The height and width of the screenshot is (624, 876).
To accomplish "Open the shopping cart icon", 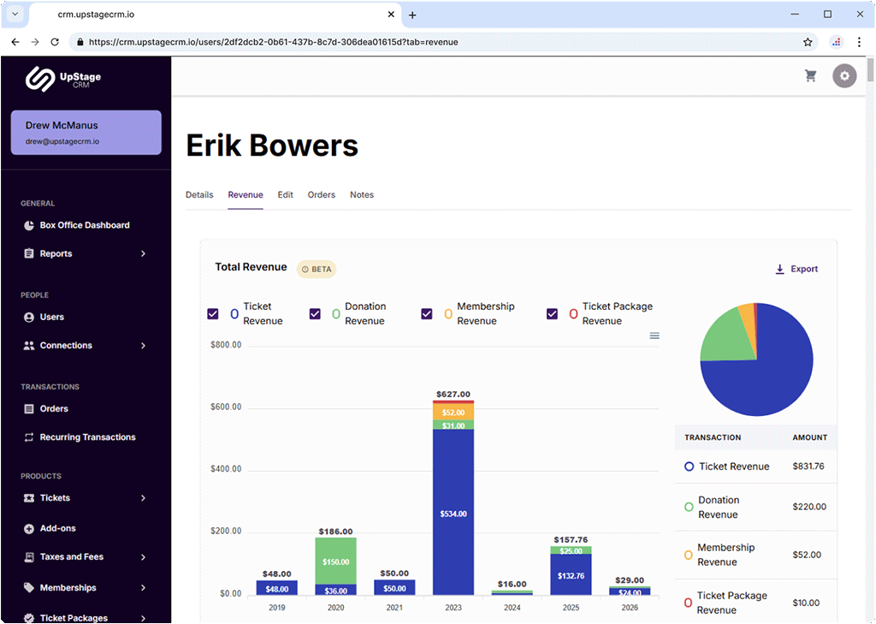I will [x=810, y=76].
